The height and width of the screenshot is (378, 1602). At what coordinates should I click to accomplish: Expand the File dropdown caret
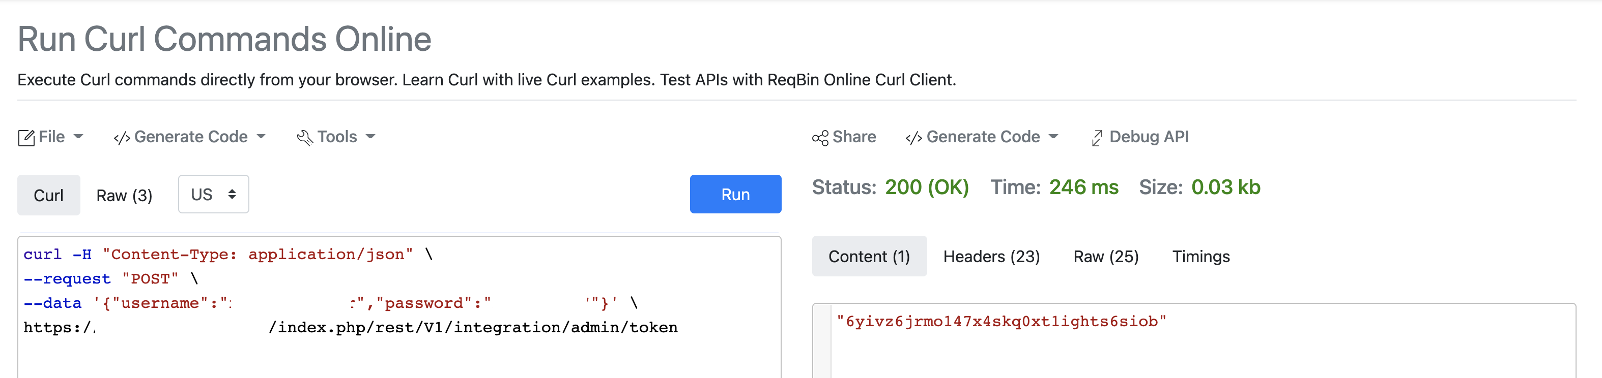point(78,137)
